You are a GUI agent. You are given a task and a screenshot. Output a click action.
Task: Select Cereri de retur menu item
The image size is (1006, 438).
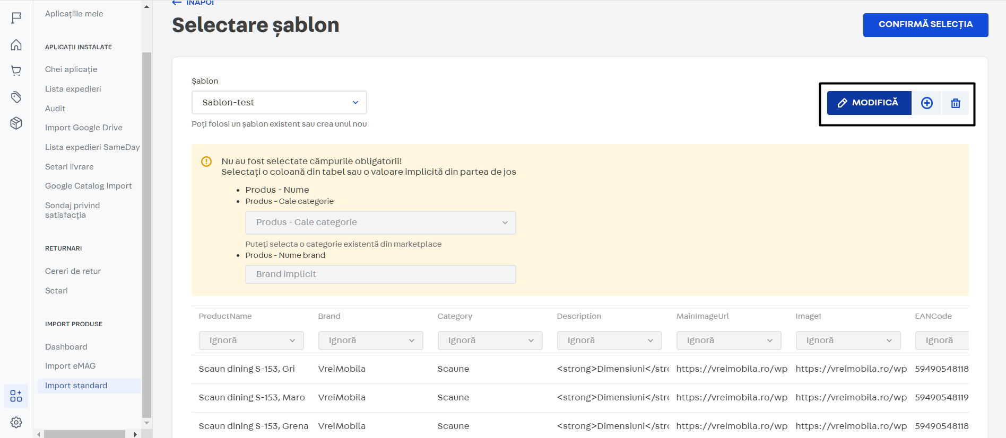(x=73, y=271)
